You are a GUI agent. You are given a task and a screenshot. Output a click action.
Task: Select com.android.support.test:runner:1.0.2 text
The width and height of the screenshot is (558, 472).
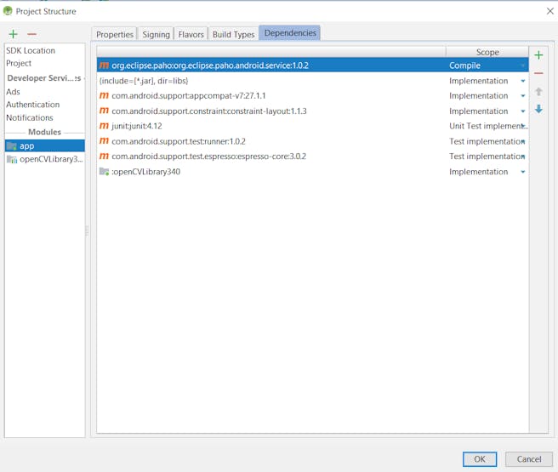click(x=179, y=141)
